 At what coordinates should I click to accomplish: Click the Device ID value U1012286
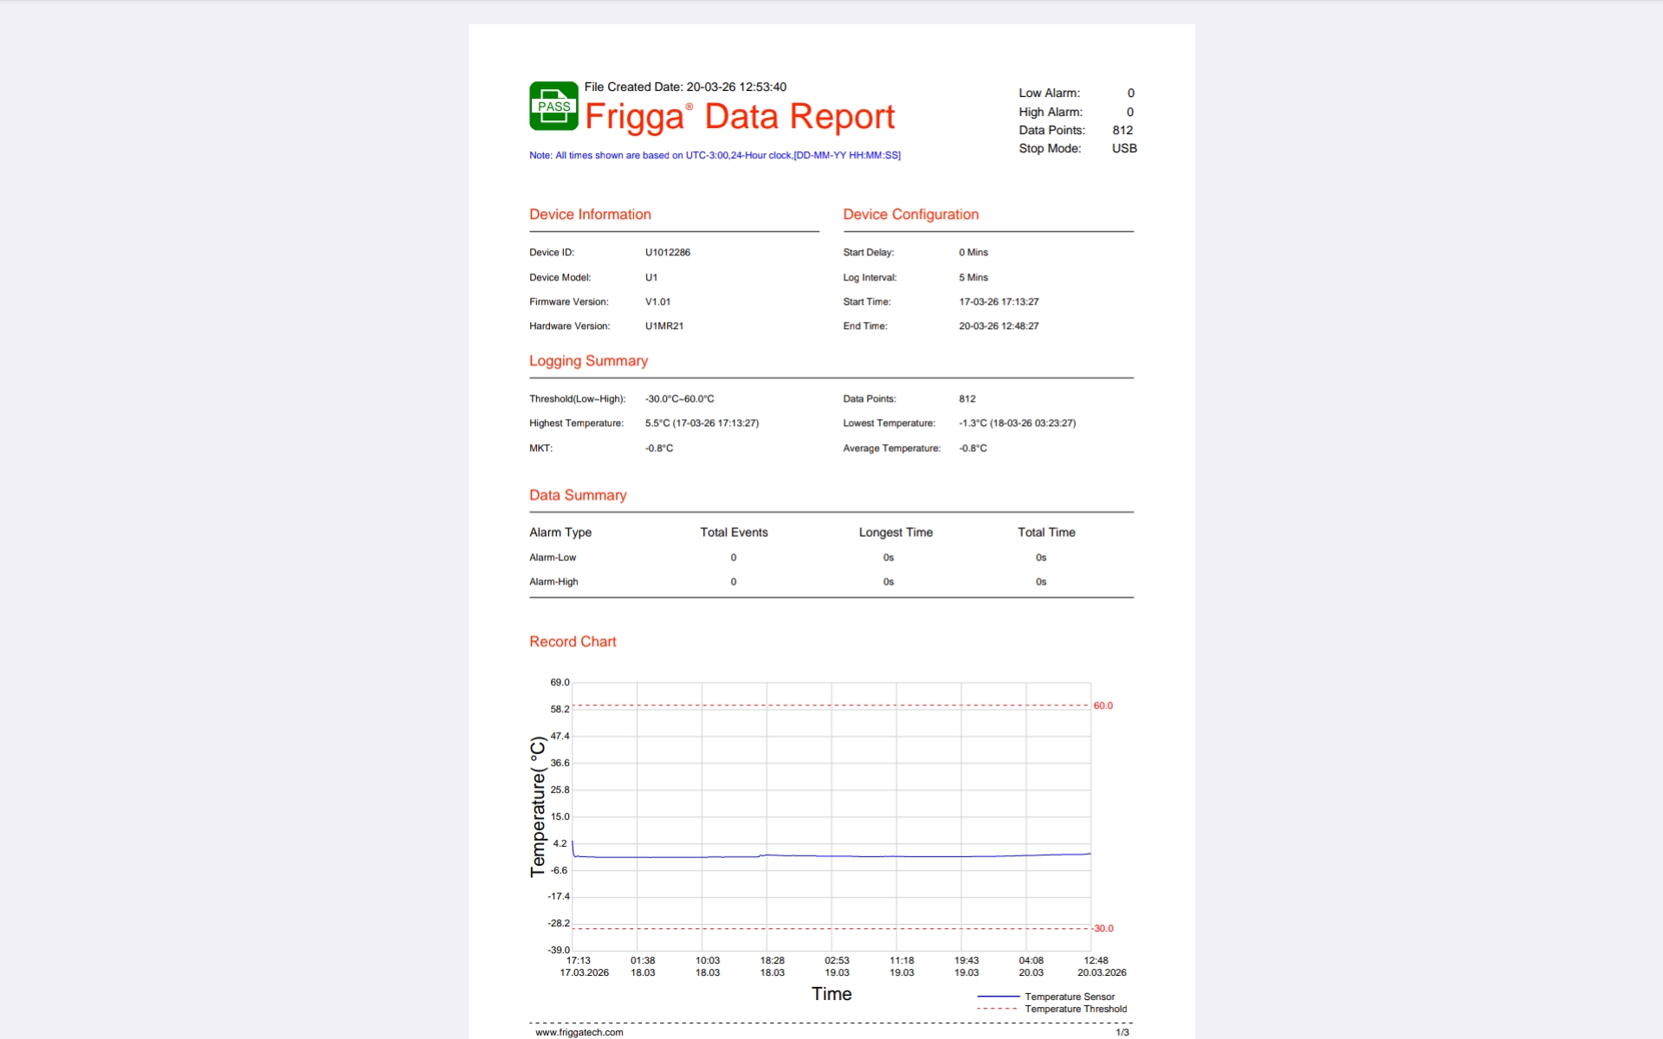click(667, 253)
